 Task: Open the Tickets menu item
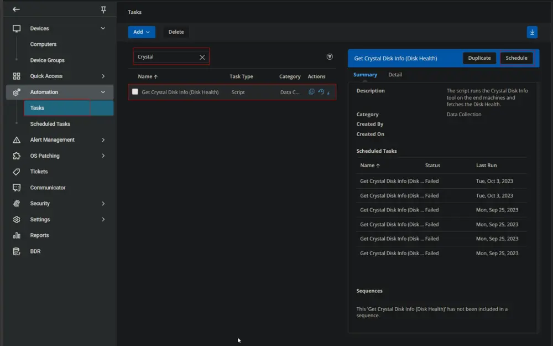click(x=39, y=172)
